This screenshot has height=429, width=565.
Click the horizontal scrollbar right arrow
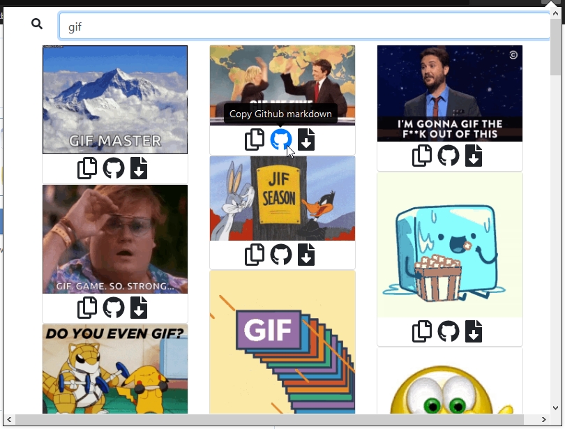tap(544, 419)
